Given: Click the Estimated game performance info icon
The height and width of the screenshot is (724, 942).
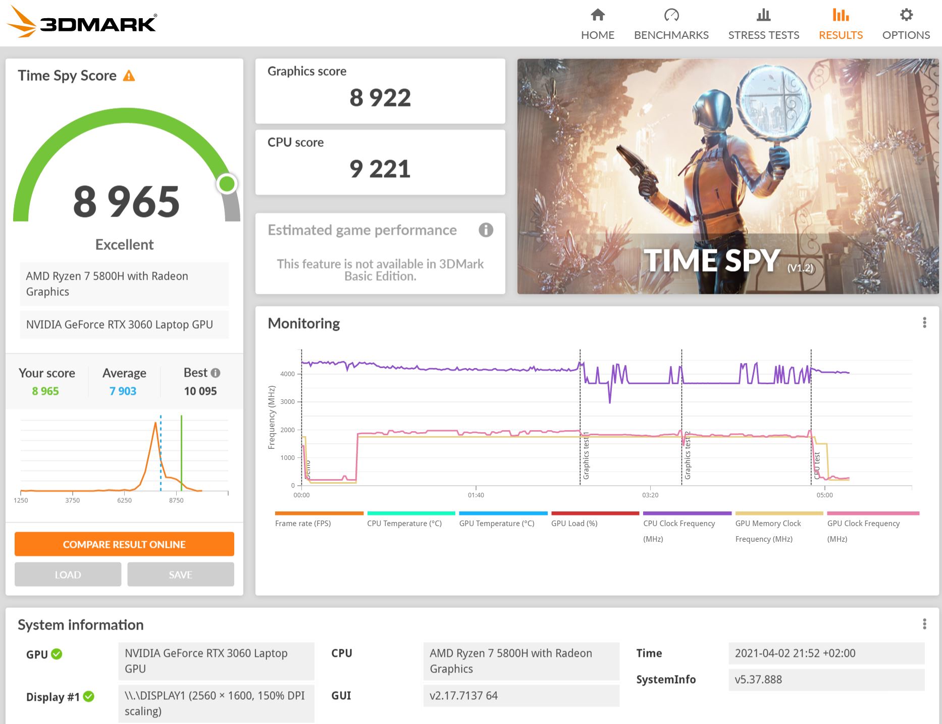Looking at the screenshot, I should click(486, 230).
